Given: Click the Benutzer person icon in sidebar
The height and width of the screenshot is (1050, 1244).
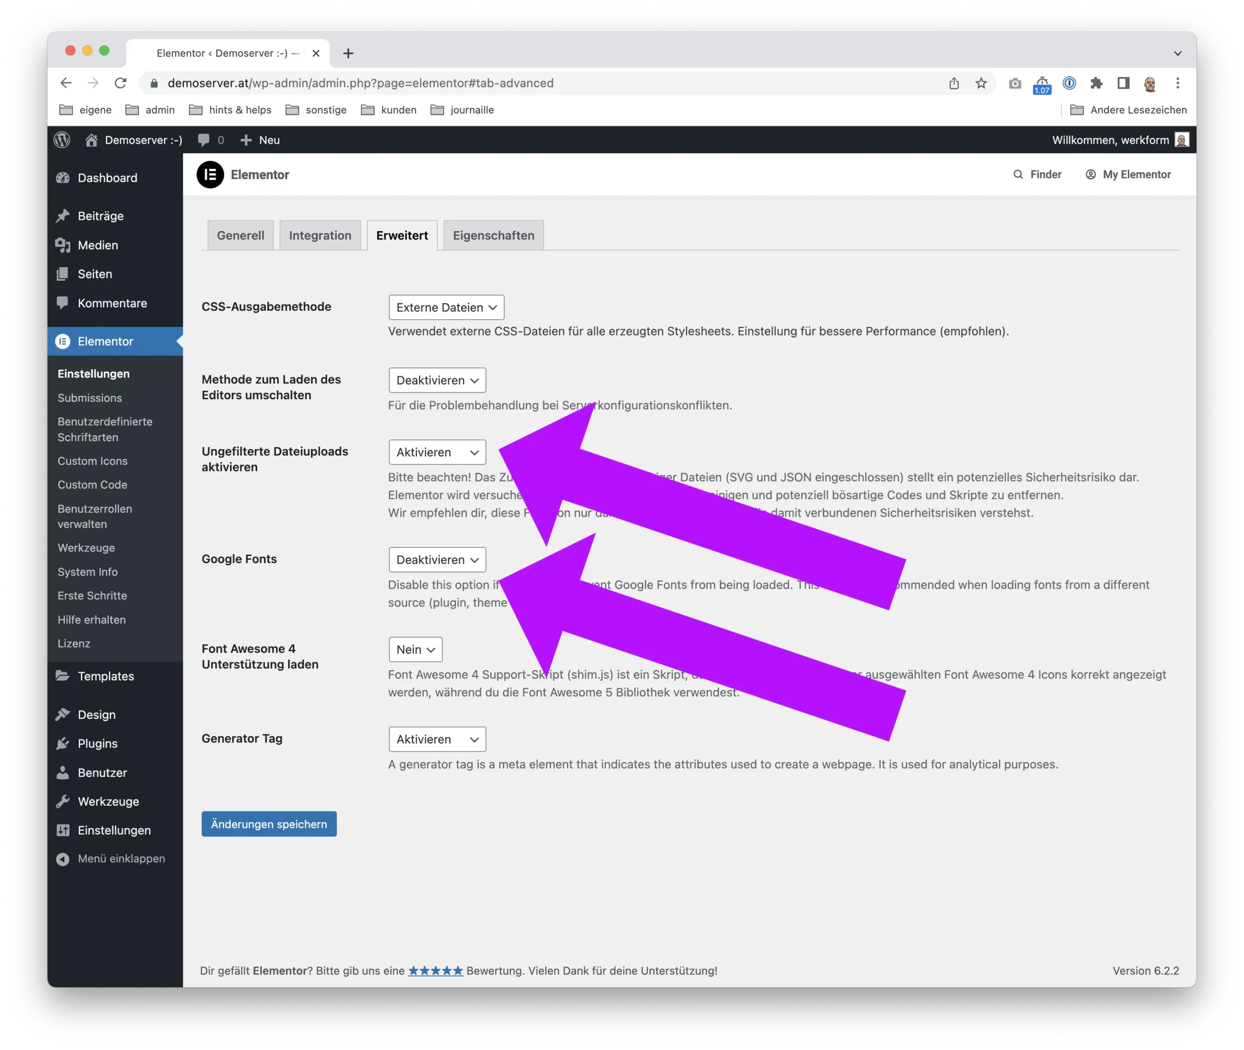Looking at the screenshot, I should click(63, 773).
